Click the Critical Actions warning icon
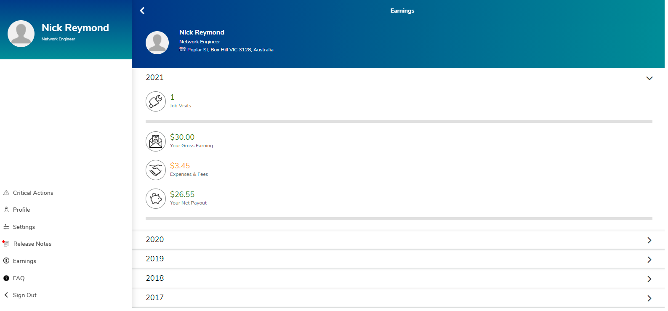 coord(6,193)
